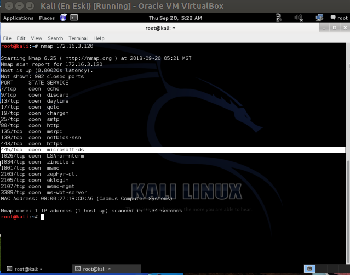
Task: Click the Nmap done summary line
Action: pyautogui.click(x=91, y=211)
